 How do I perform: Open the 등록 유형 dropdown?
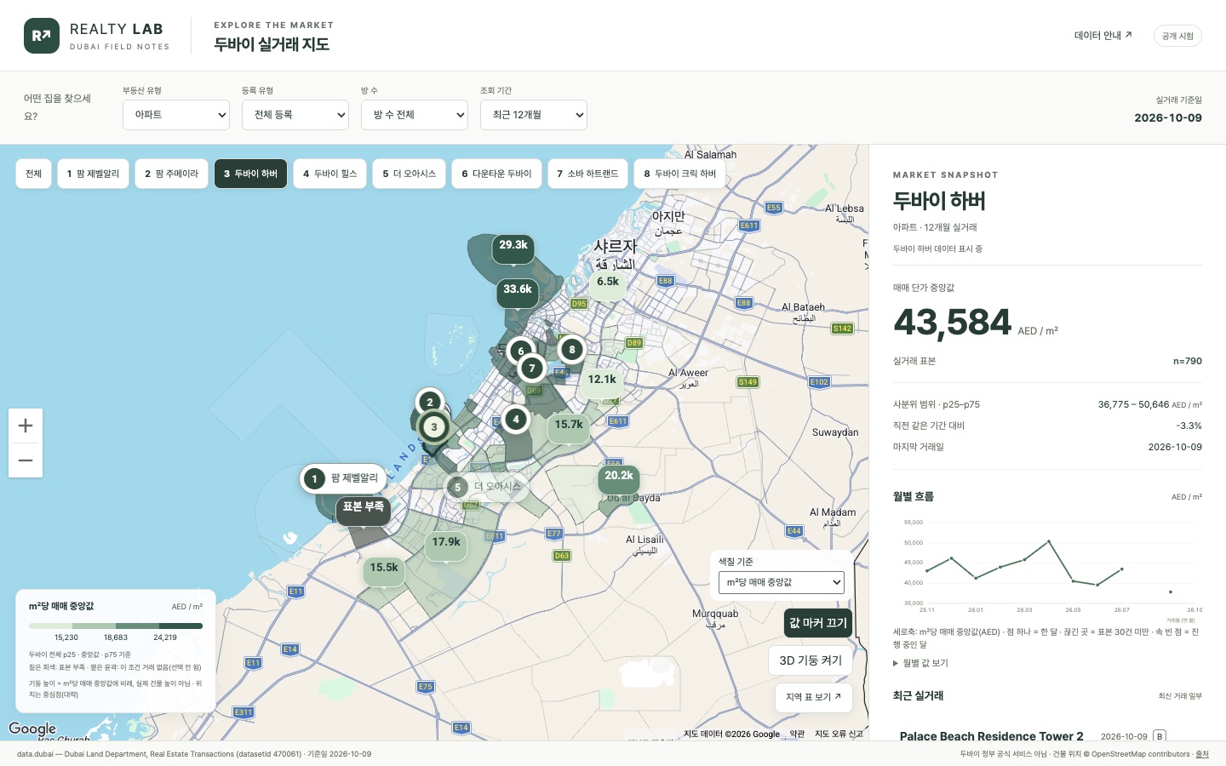tap(295, 115)
